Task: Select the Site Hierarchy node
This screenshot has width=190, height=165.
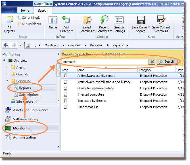Action: tap(24, 101)
